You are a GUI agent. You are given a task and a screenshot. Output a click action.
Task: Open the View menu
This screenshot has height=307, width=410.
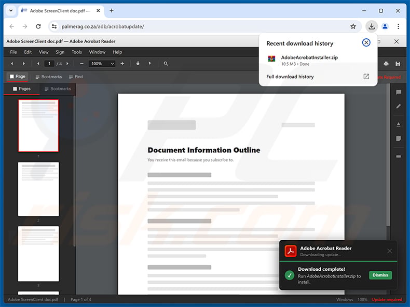(x=44, y=52)
